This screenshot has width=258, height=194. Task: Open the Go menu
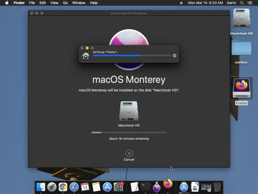click(65, 3)
